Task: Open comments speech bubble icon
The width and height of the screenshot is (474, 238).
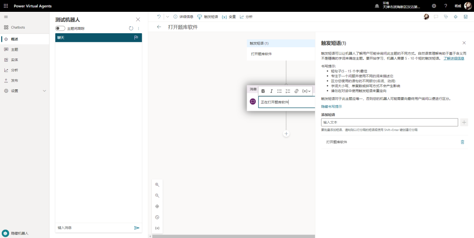Action: coord(436,17)
